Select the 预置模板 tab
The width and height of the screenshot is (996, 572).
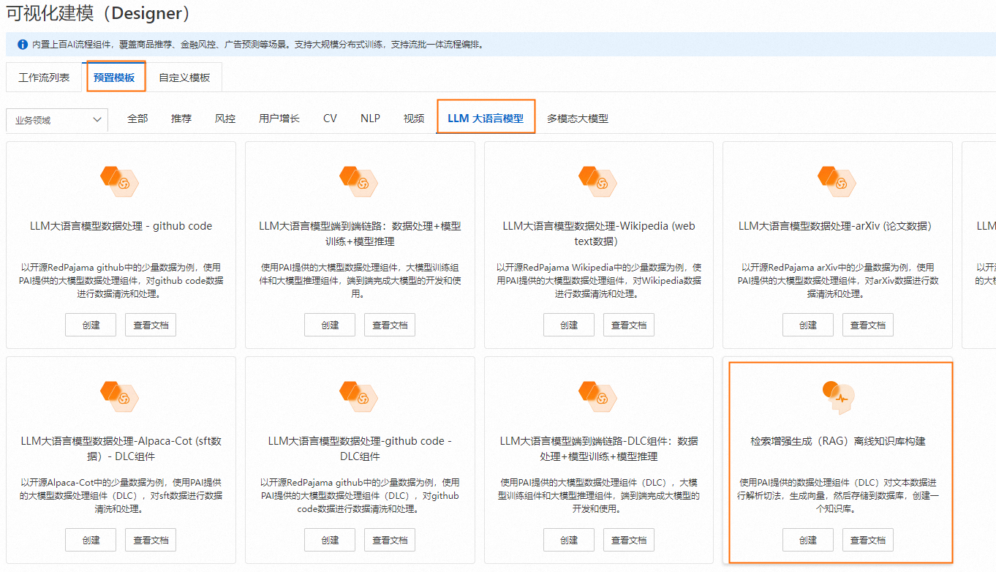[114, 78]
